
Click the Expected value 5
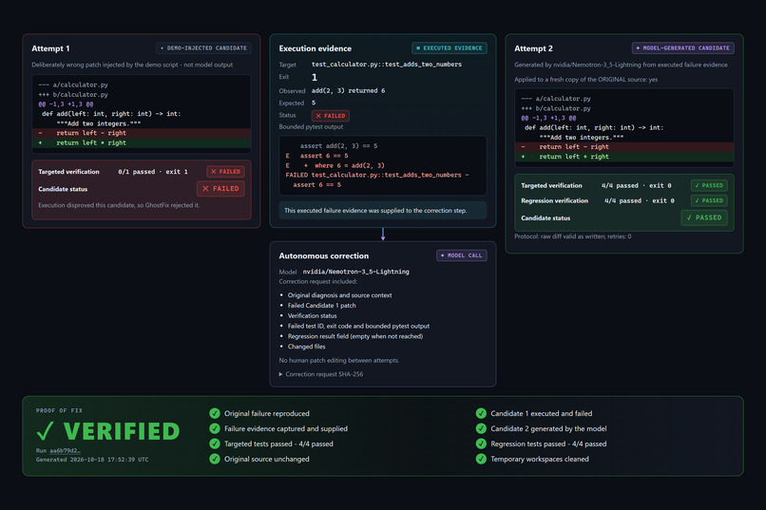[314, 103]
